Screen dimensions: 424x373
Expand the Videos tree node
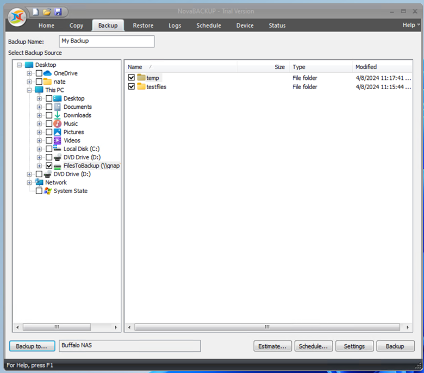tap(39, 141)
